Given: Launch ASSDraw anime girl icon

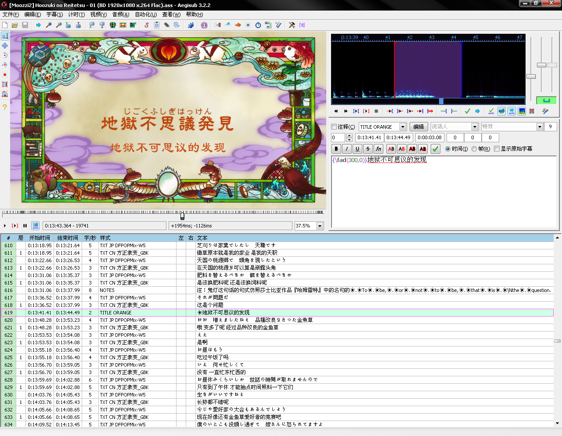Looking at the screenshot, I should click(x=204, y=25).
